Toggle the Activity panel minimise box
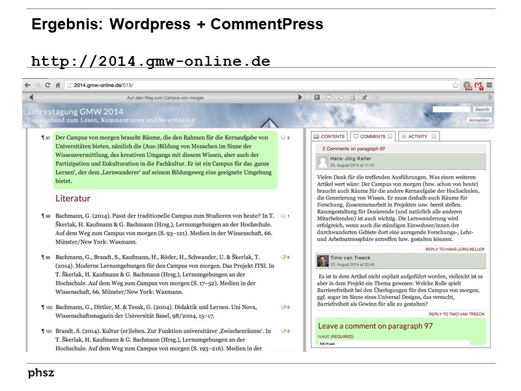Screen dimensions: 521x391 433,137
